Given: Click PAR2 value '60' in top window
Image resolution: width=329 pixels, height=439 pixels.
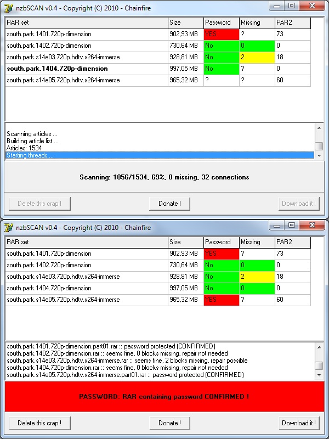Looking at the screenshot, I should (x=293, y=80).
